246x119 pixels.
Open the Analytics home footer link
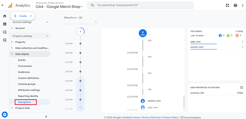(x=131, y=117)
